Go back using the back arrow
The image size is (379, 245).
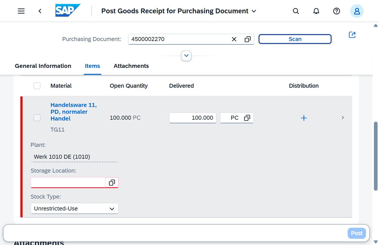[40, 11]
